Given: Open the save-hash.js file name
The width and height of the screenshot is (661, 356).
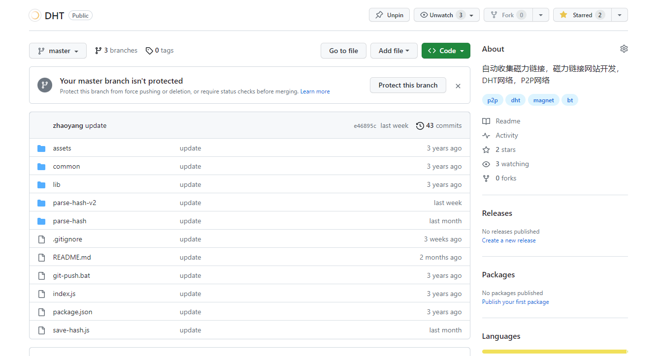Looking at the screenshot, I should click(x=71, y=330).
